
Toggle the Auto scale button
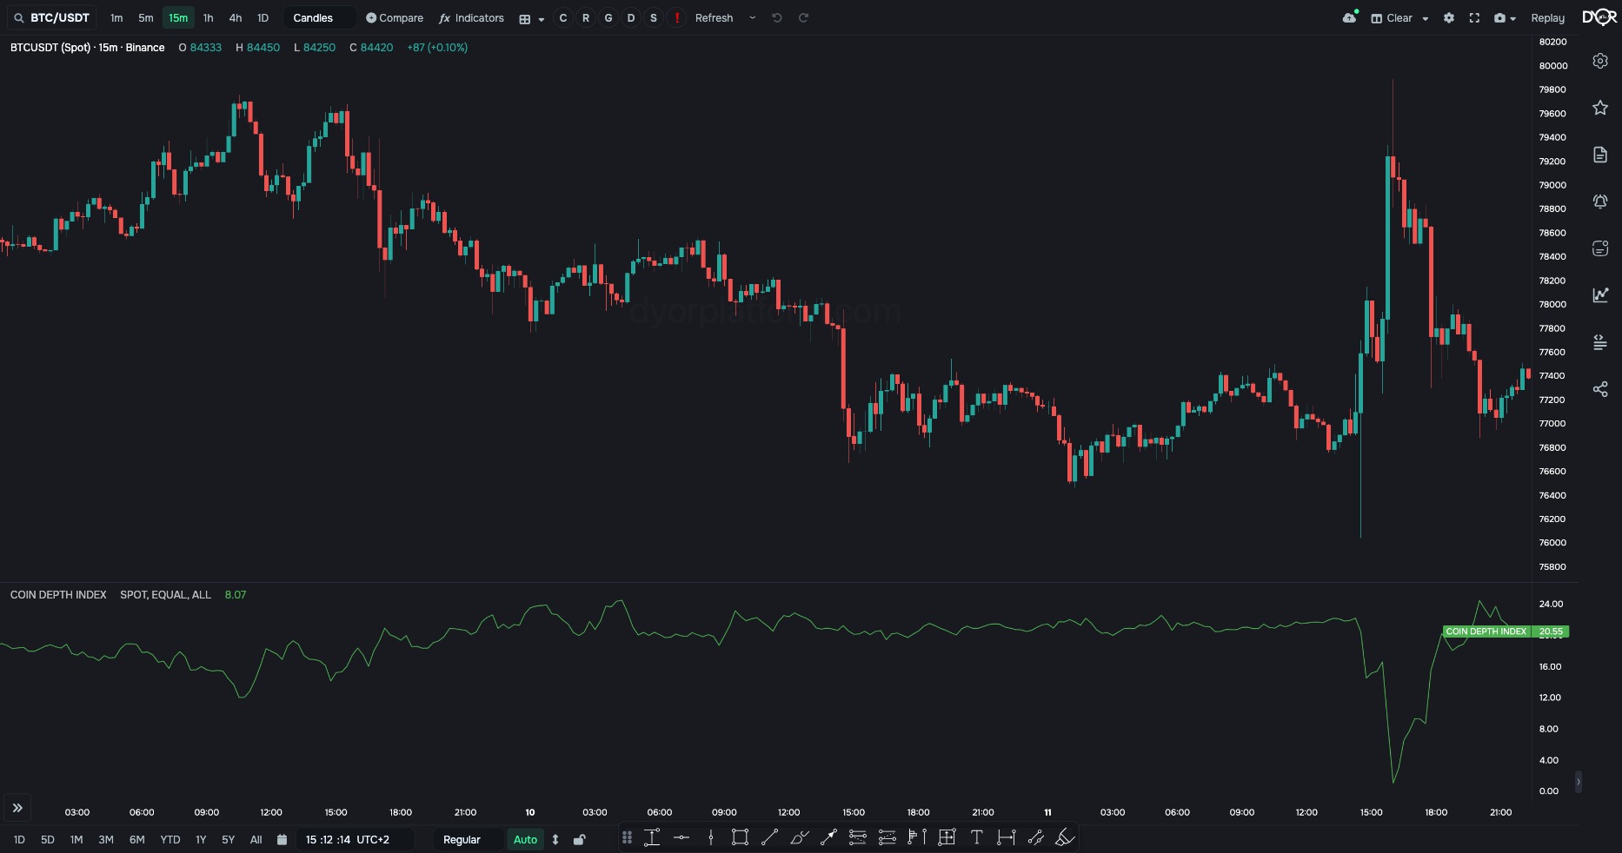525,839
